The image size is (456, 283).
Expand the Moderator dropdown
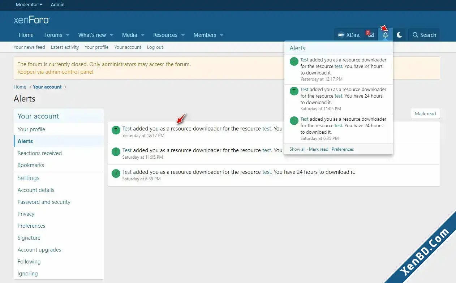pyautogui.click(x=29, y=5)
